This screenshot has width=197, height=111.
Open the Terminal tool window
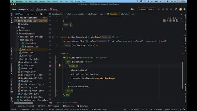[x=68, y=106]
